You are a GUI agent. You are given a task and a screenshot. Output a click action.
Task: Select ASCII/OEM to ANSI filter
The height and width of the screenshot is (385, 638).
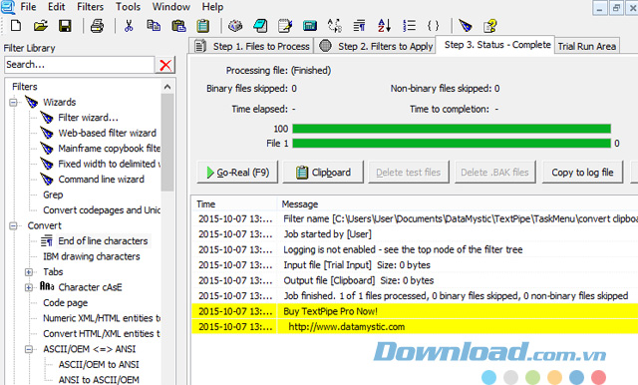[99, 365]
